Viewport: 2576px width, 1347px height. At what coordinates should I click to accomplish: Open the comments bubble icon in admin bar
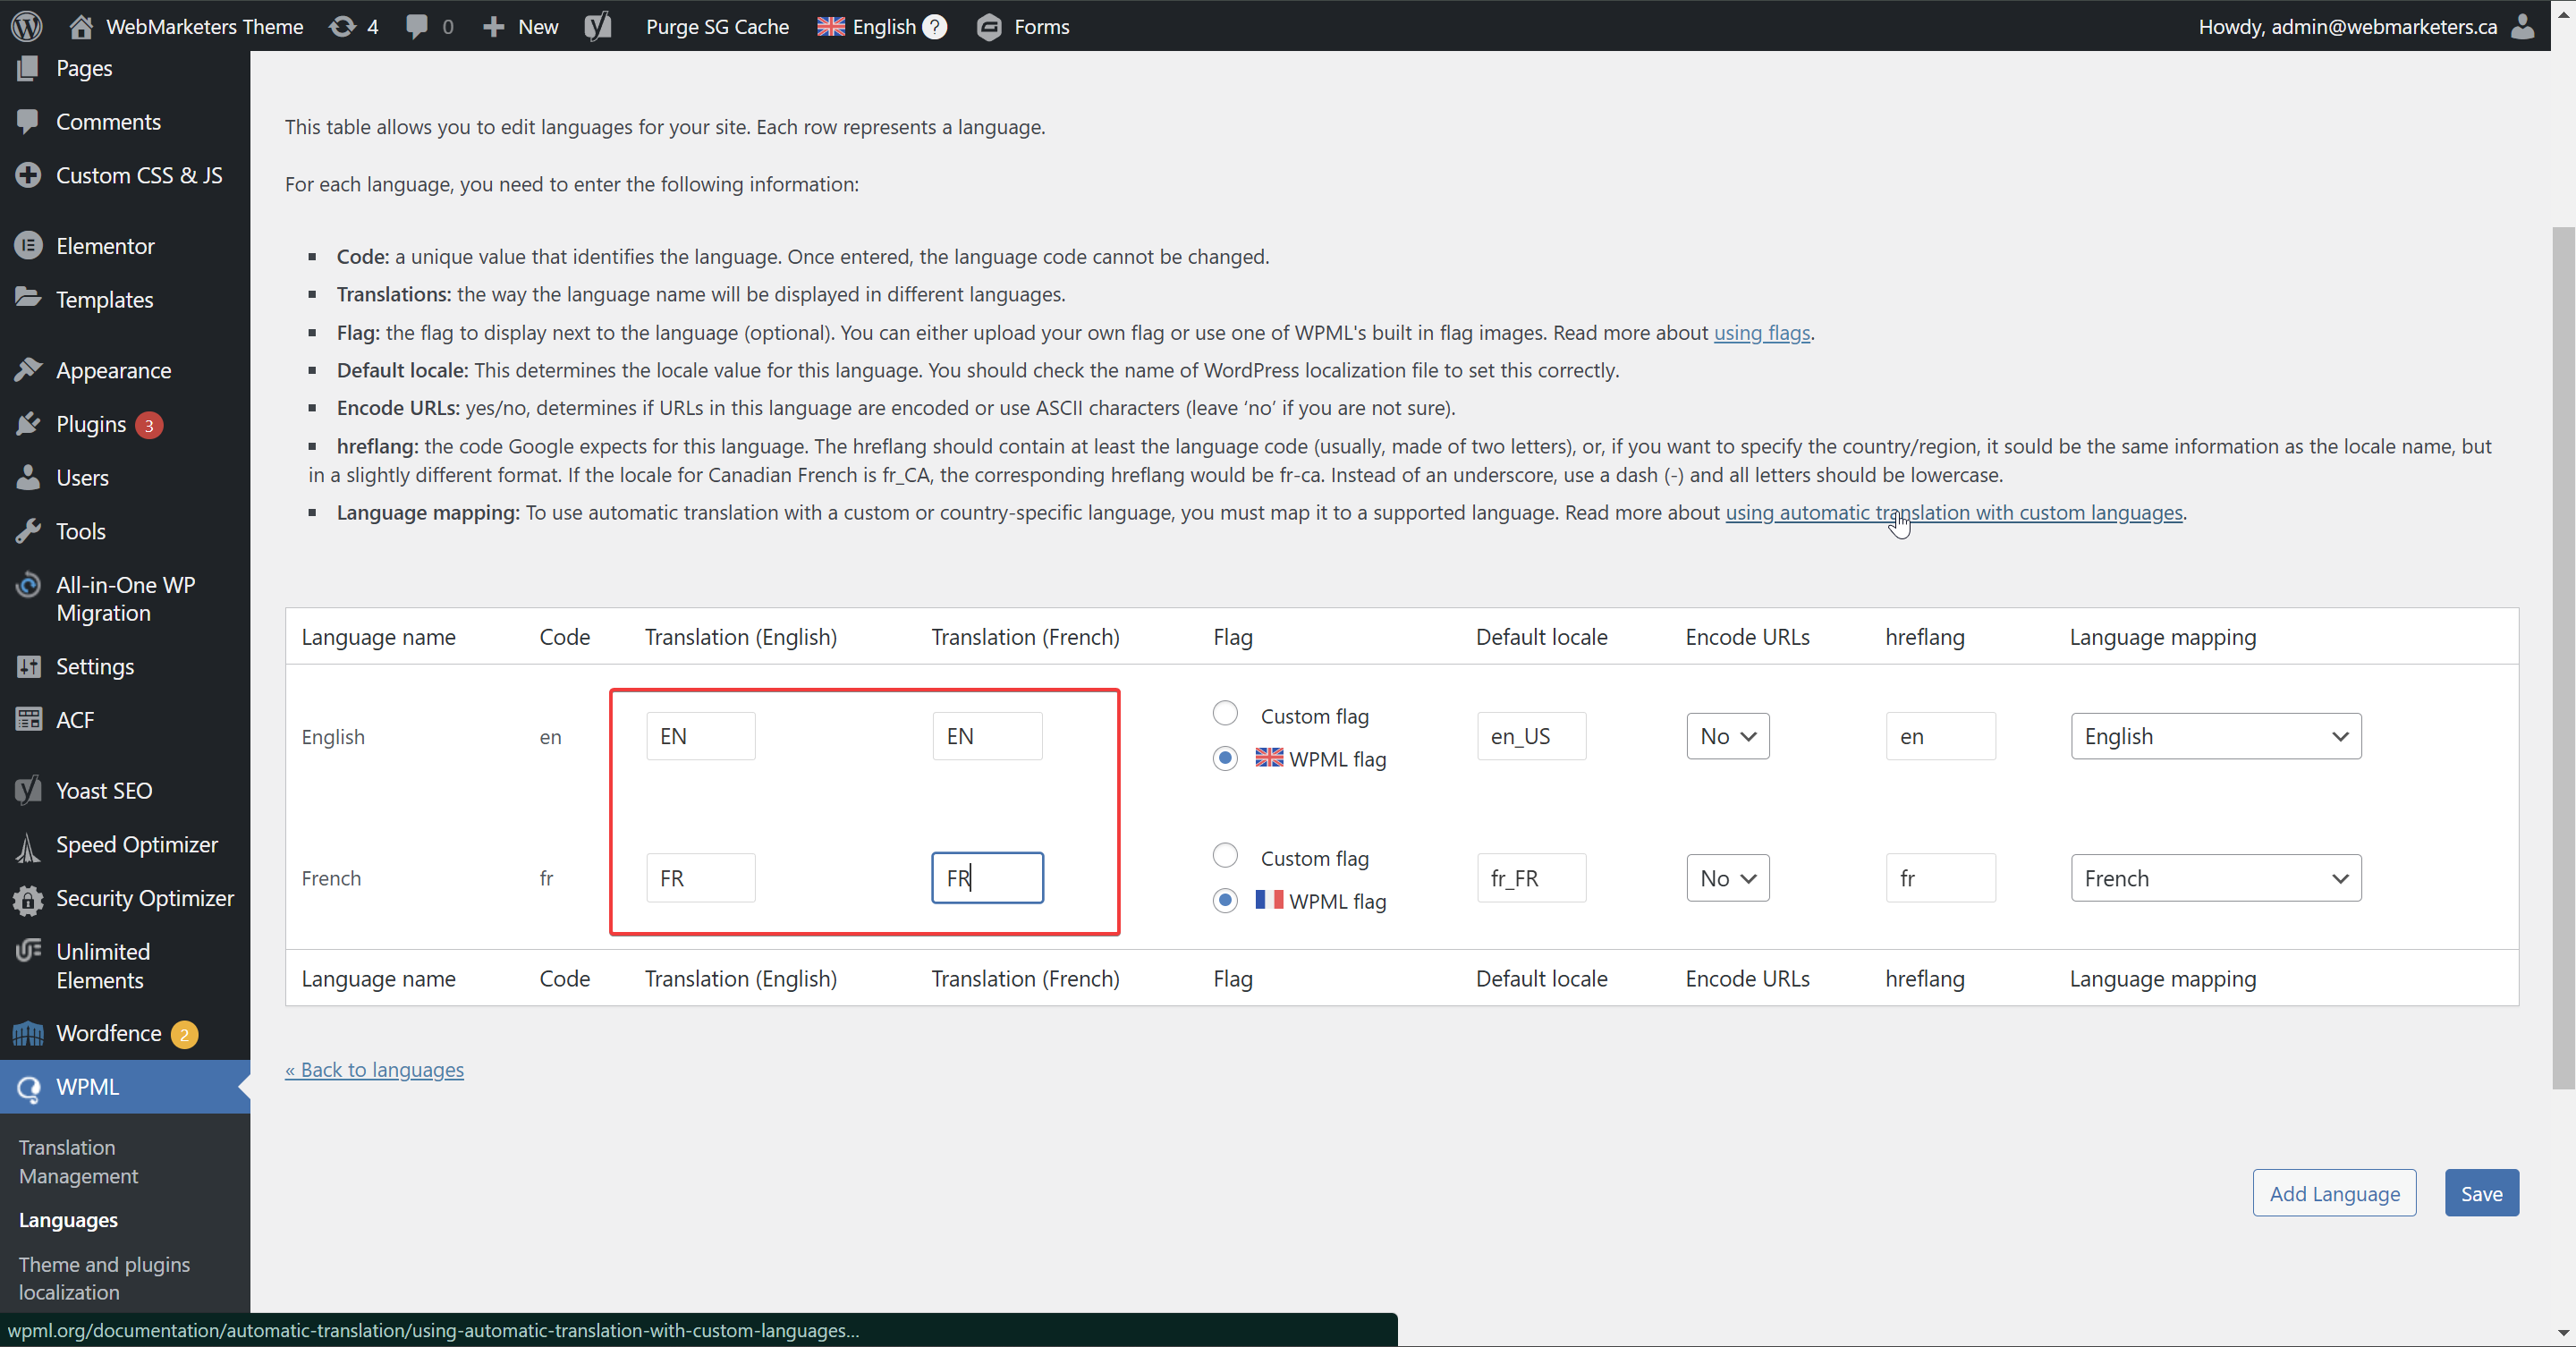[417, 26]
